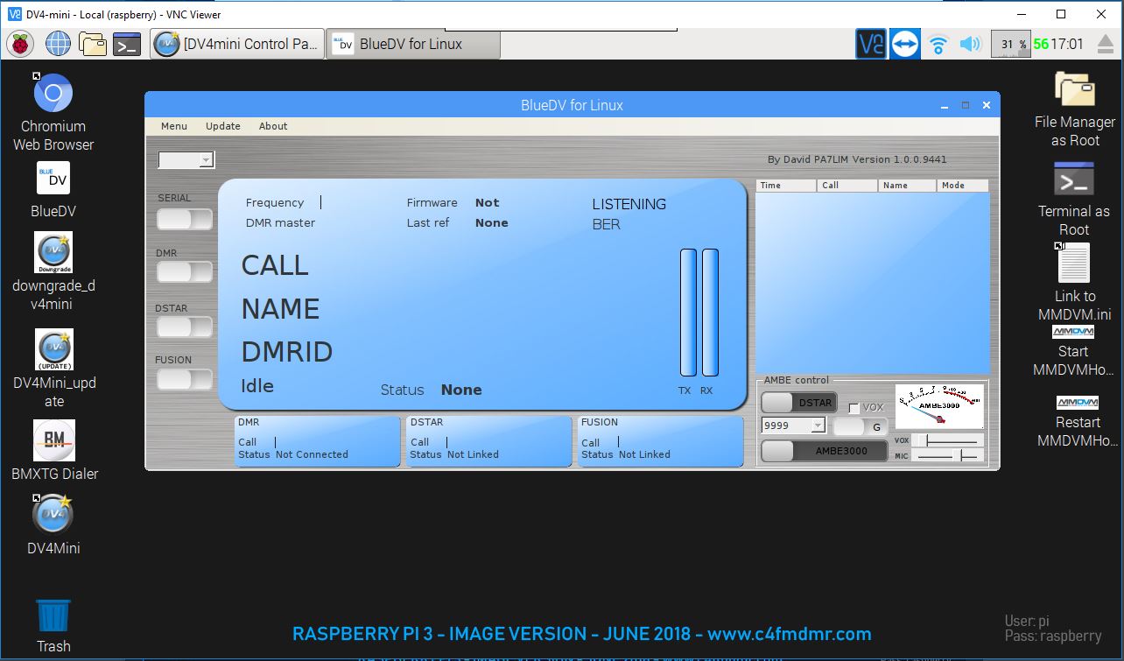Open the Menu menu in BlueDV
1124x661 pixels.
[x=174, y=126]
